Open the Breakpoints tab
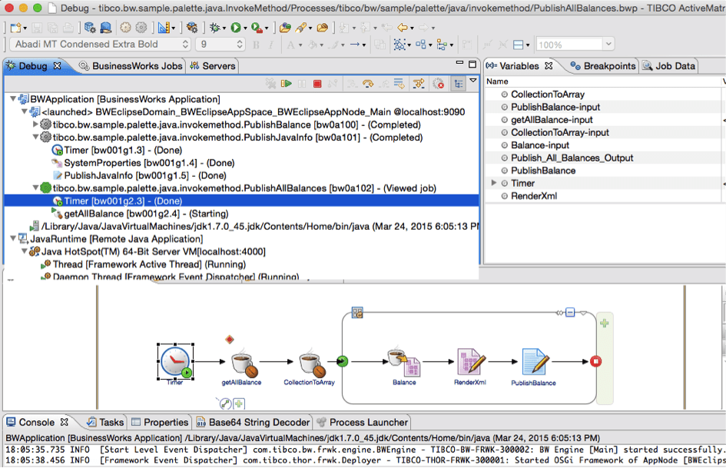726x468 pixels. (x=603, y=66)
